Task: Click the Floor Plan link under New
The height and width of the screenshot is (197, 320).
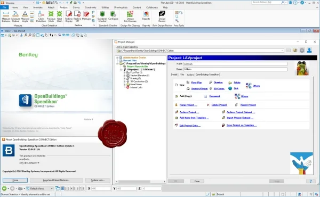Action: coord(197,83)
